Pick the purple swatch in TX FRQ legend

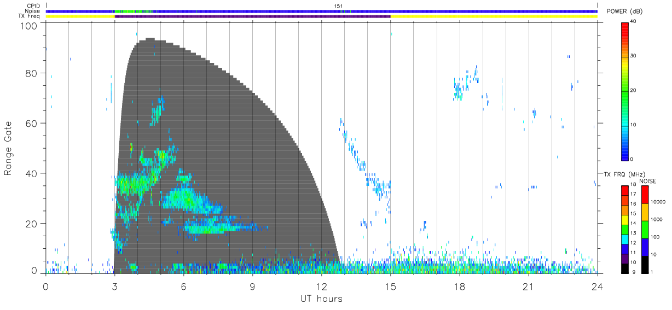point(625,259)
